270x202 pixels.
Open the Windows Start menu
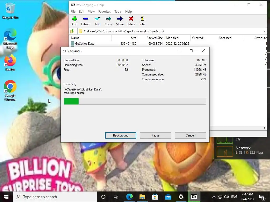point(6,197)
